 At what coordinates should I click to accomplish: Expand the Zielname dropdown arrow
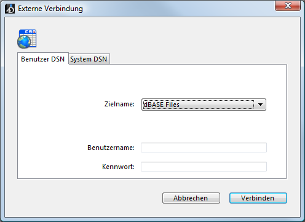click(x=260, y=105)
